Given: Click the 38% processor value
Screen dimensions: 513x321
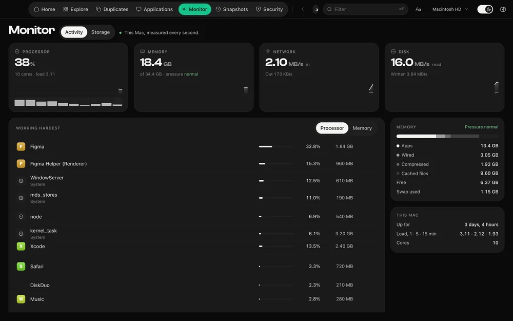Looking at the screenshot, I should tap(25, 62).
